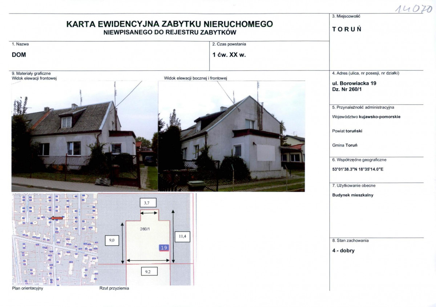The image size is (436, 307).
Task: Click the caption 'Widok elewacji bocznej i frontowej'
Action: tap(195, 78)
